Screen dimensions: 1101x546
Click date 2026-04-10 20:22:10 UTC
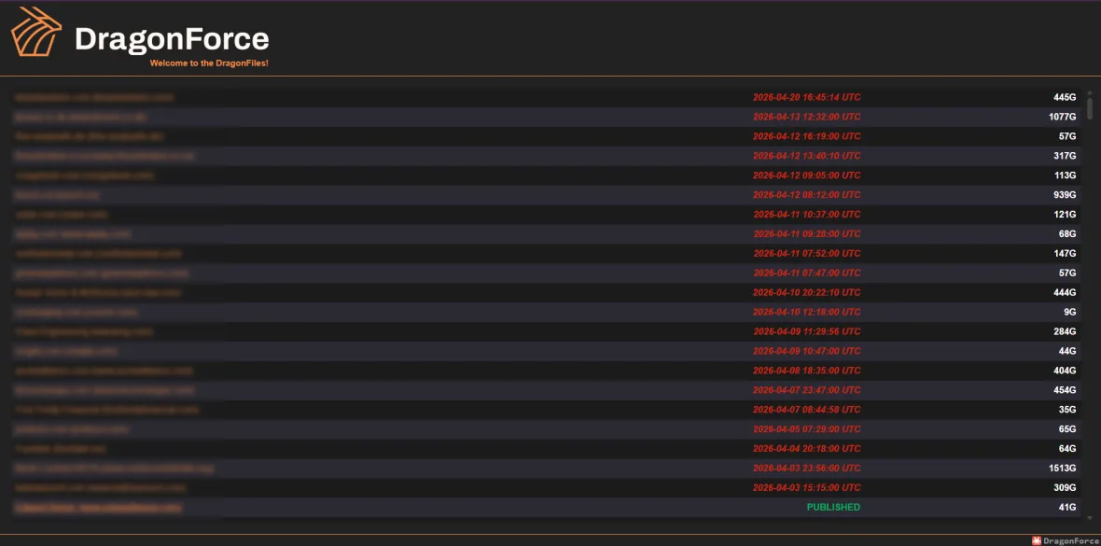[807, 292]
